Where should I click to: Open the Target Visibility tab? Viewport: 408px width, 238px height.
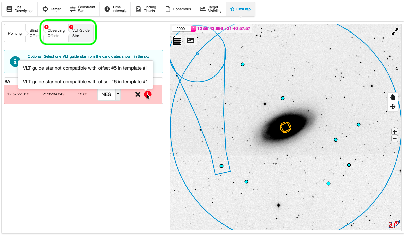211,9
